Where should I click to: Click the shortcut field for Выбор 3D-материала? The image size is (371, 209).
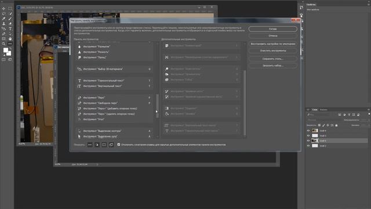click(x=150, y=69)
